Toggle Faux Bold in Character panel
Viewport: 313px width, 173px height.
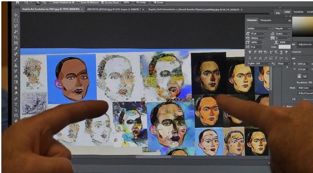[250, 52]
